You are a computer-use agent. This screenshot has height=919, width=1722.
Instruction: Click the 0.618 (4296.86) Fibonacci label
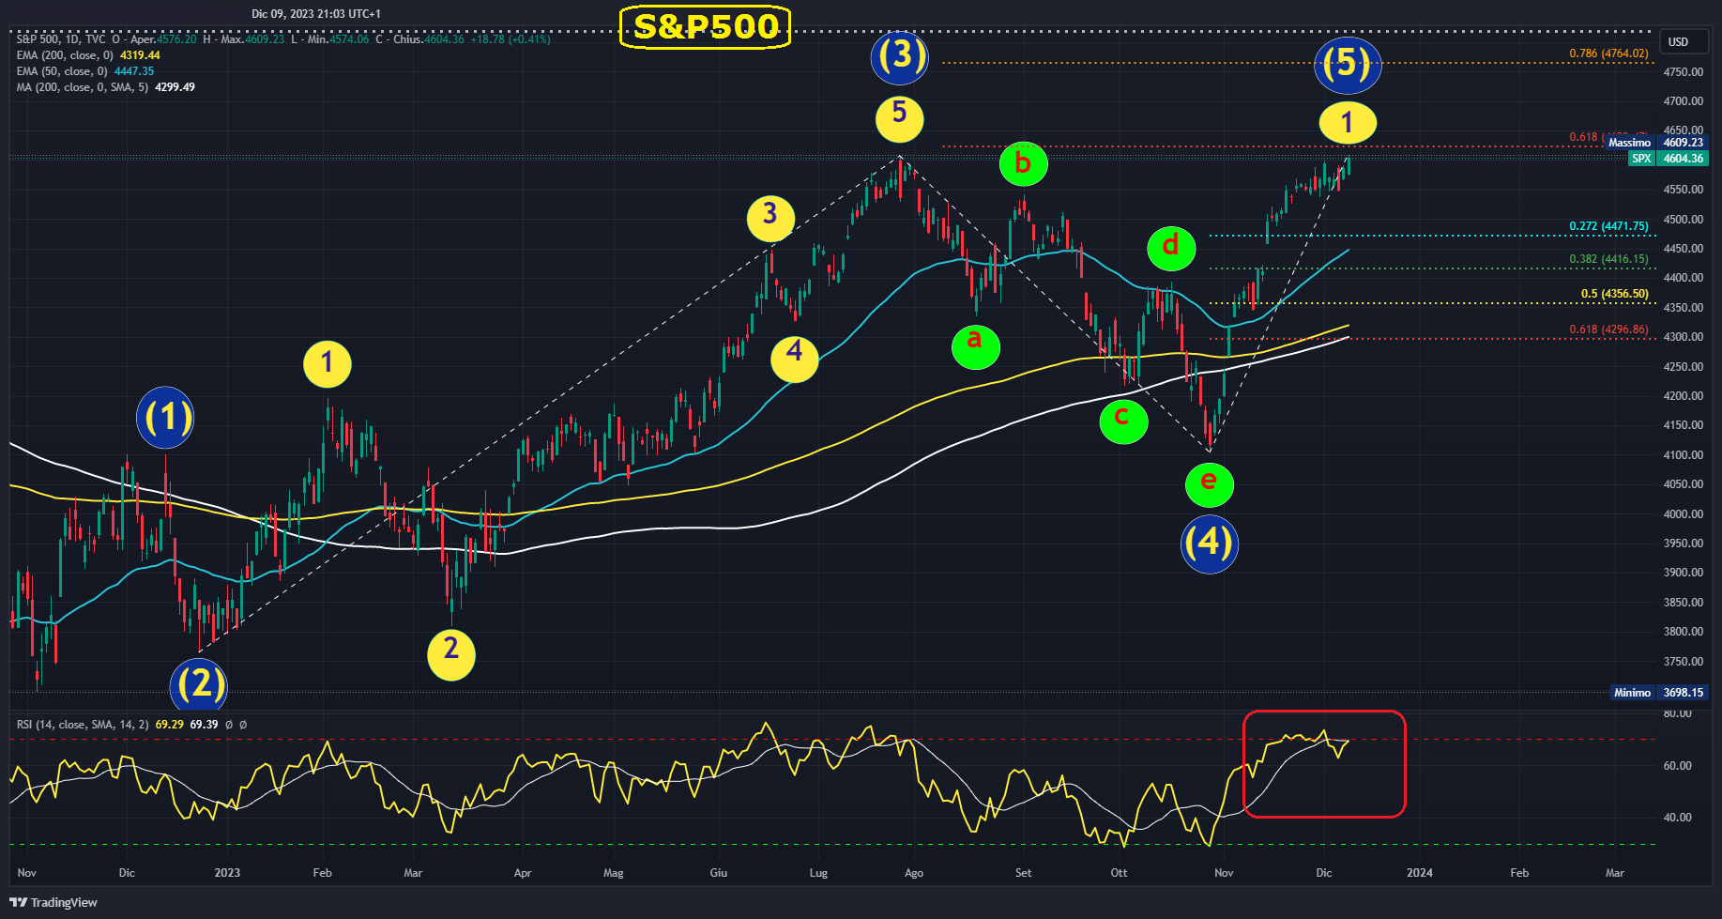point(1608,329)
